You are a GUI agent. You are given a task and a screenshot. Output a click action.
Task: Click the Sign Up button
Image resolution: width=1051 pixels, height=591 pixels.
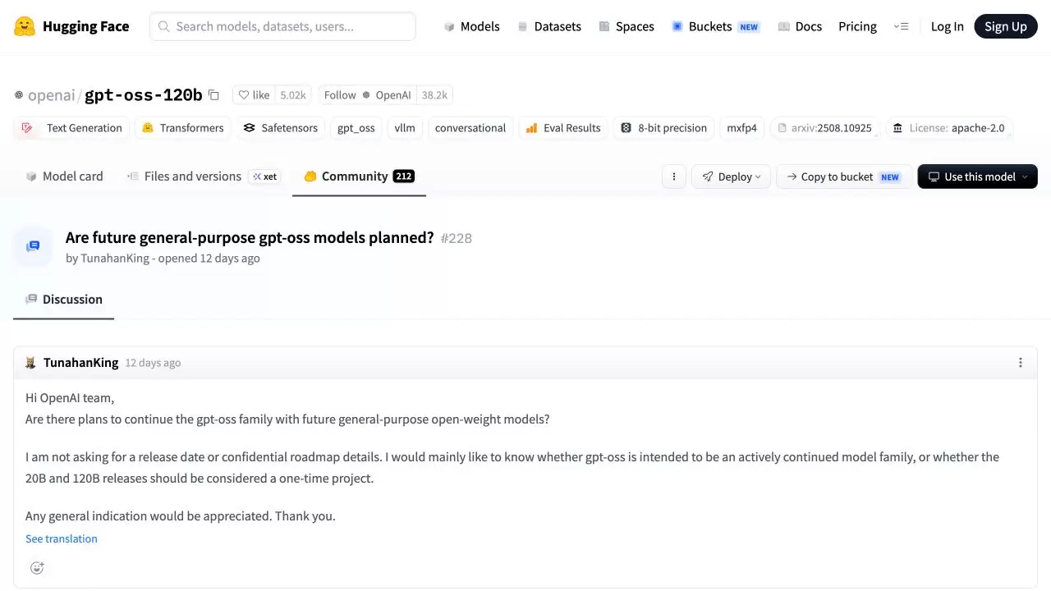(1006, 26)
